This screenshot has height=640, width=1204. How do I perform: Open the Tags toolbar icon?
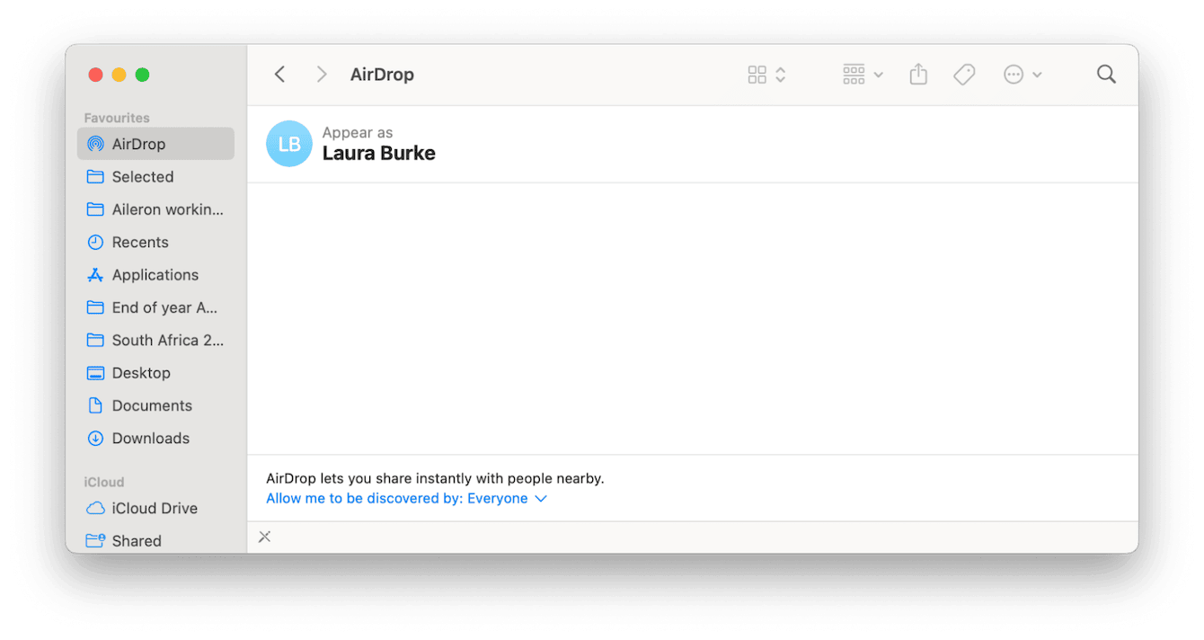tap(964, 74)
